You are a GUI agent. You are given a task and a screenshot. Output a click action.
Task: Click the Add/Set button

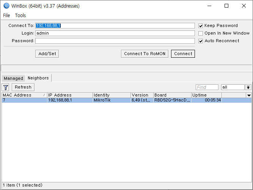click(x=47, y=54)
